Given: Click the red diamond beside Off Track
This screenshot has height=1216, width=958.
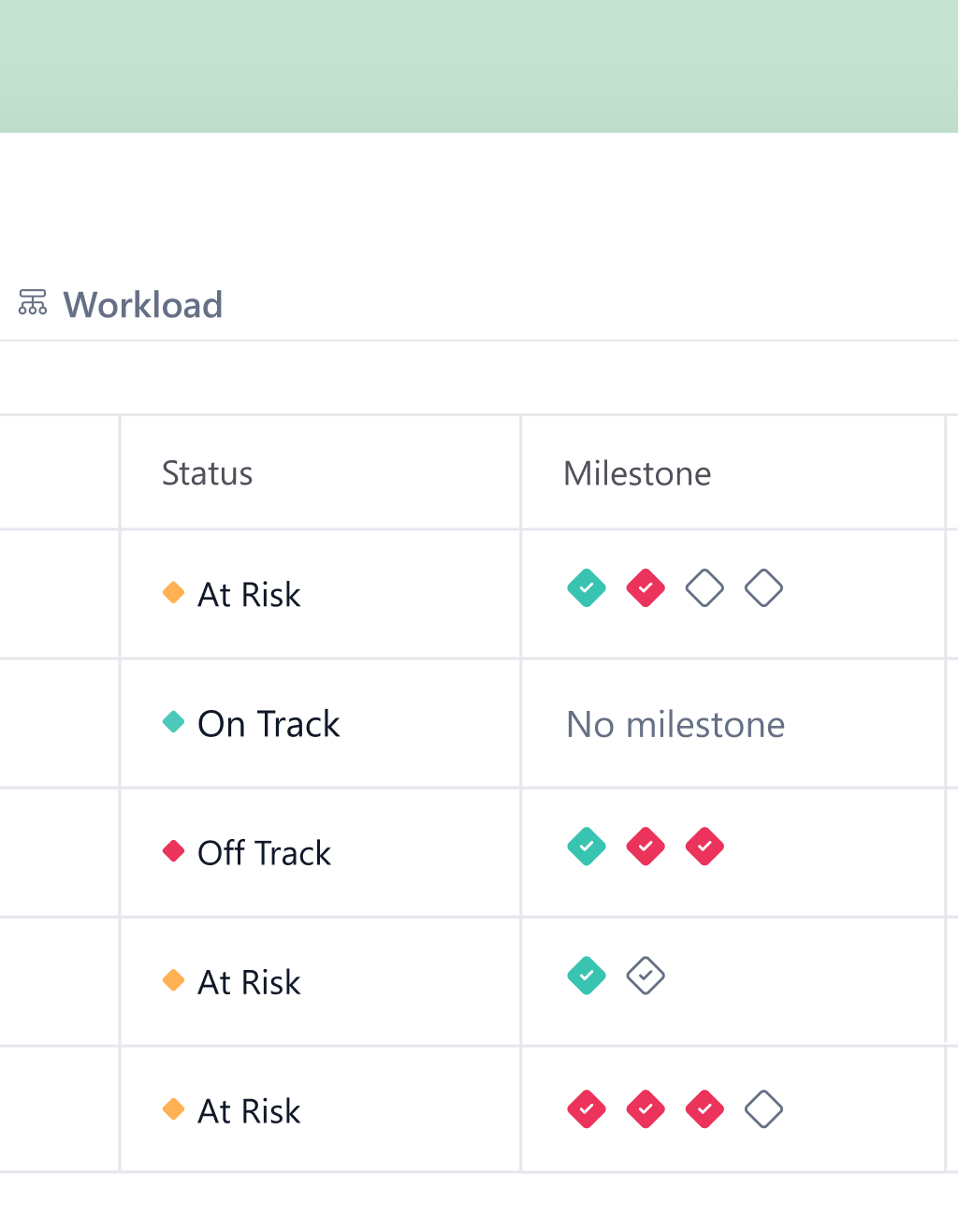Looking at the screenshot, I should coord(173,850).
